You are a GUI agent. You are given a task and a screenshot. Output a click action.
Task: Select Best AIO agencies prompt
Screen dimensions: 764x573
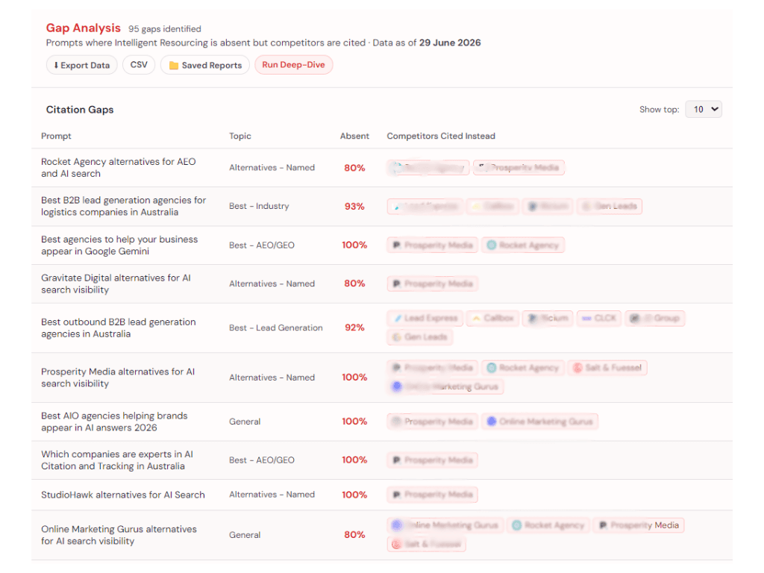click(x=114, y=422)
